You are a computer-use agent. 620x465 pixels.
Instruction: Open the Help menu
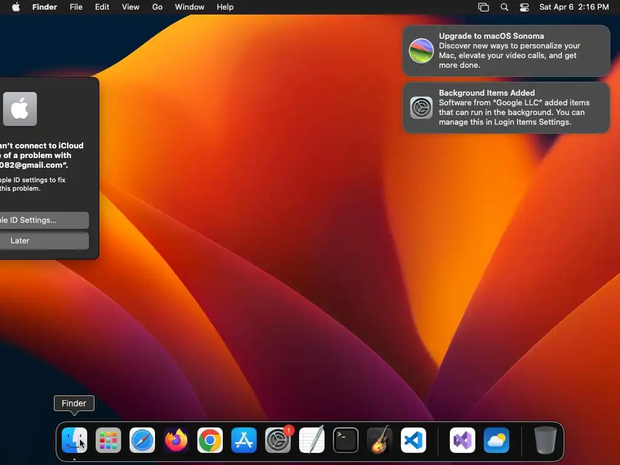tap(225, 7)
